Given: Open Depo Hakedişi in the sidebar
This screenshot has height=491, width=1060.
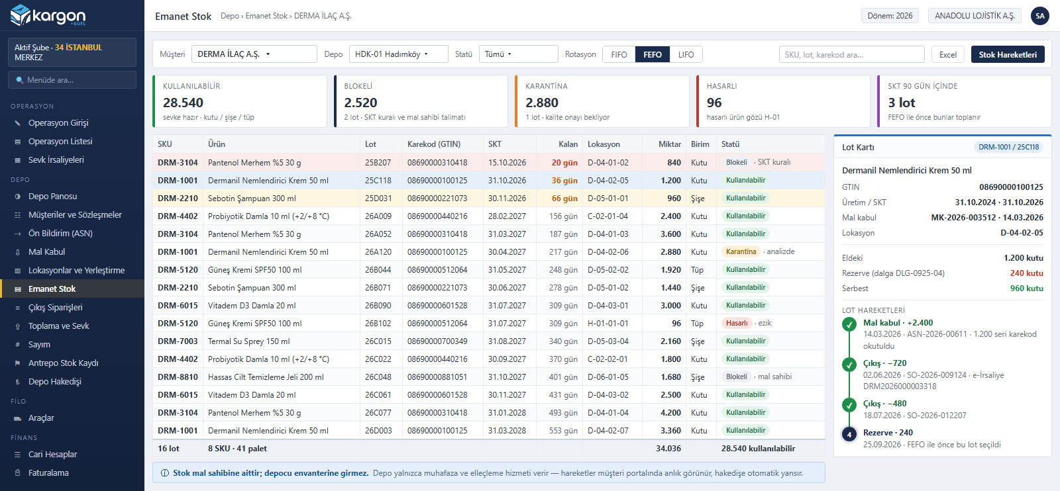Looking at the screenshot, I should (72, 382).
